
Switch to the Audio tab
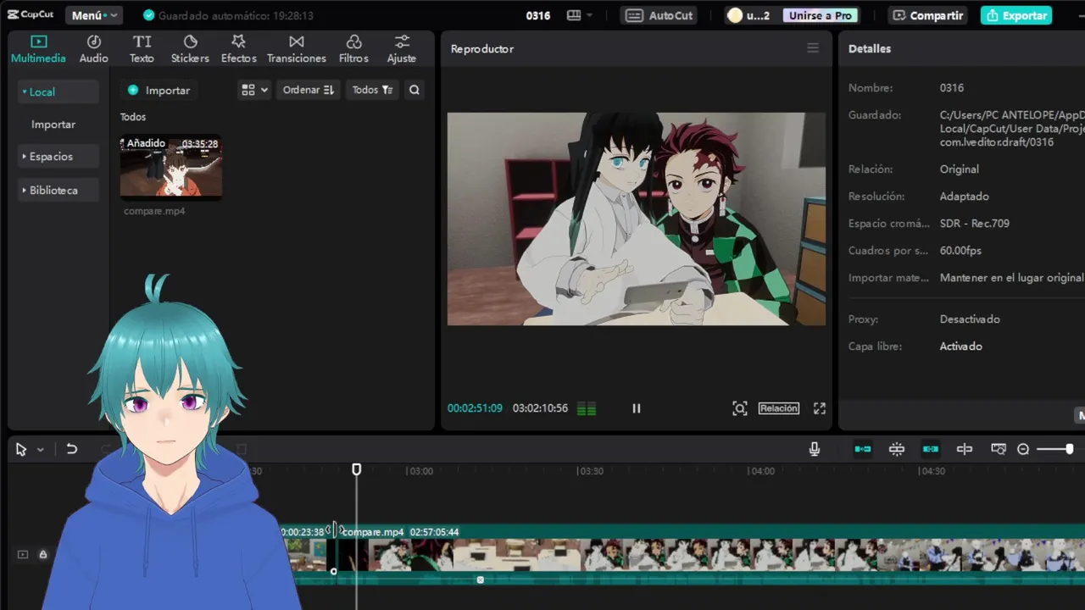(x=93, y=49)
